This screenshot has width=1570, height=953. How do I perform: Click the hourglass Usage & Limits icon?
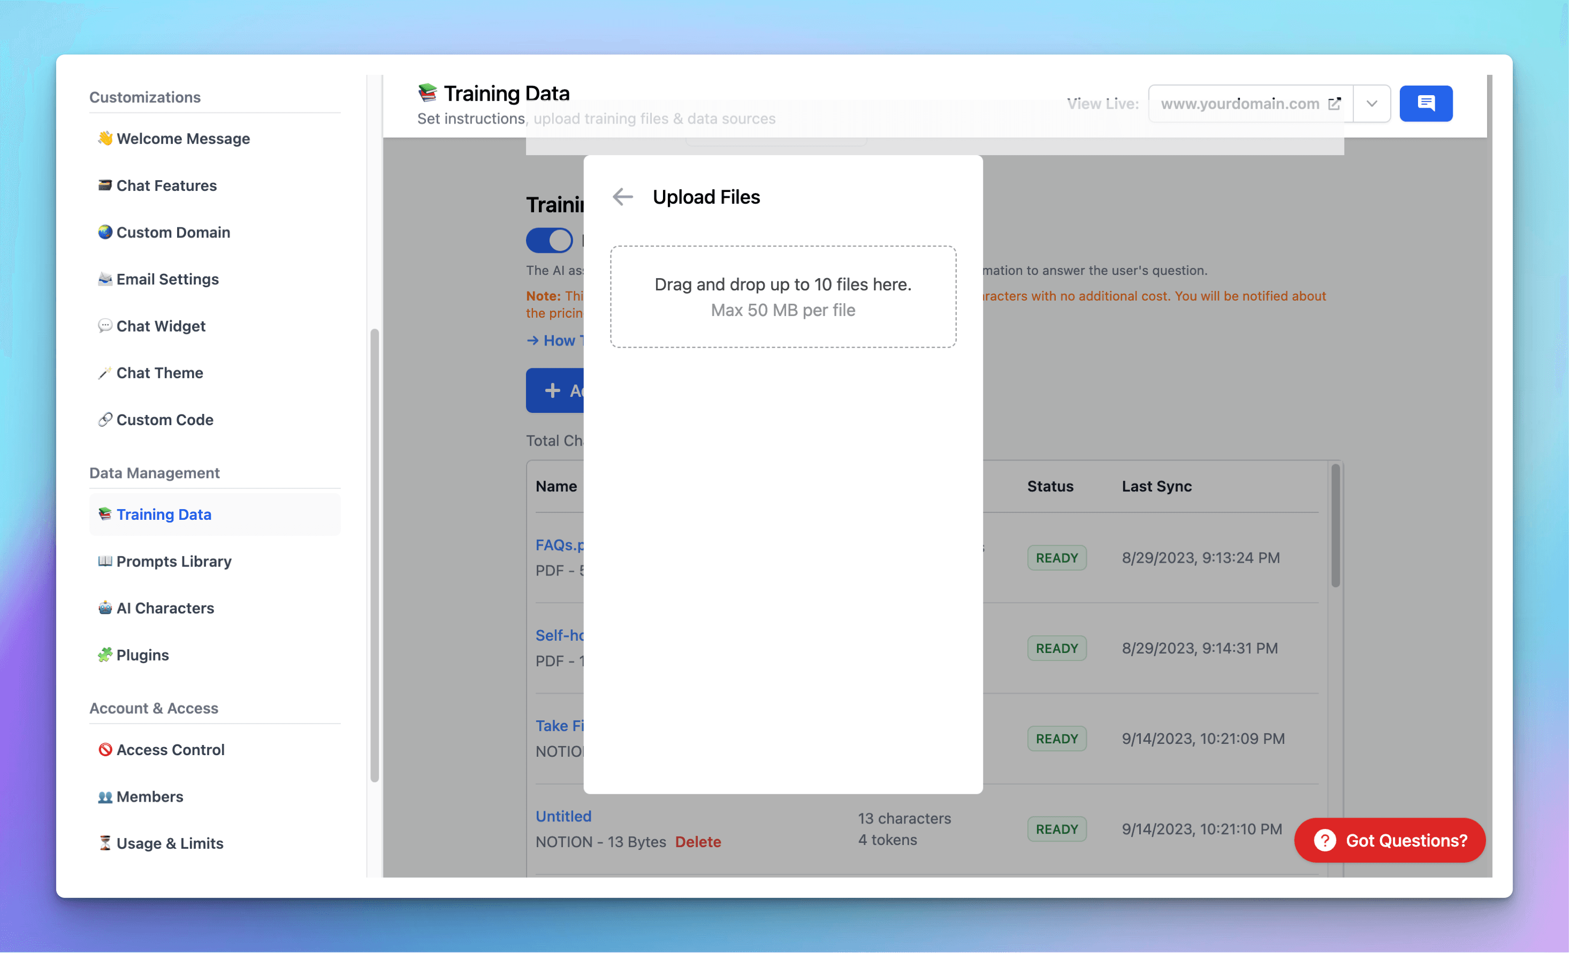click(x=105, y=843)
